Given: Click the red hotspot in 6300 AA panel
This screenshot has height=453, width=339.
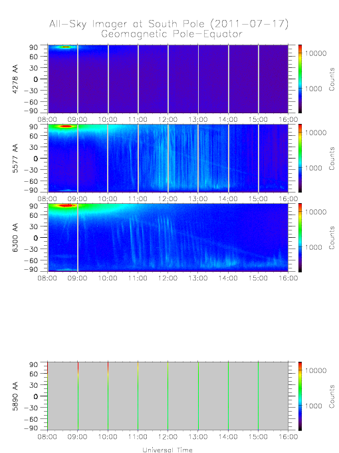Looking at the screenshot, I should 66,206.
